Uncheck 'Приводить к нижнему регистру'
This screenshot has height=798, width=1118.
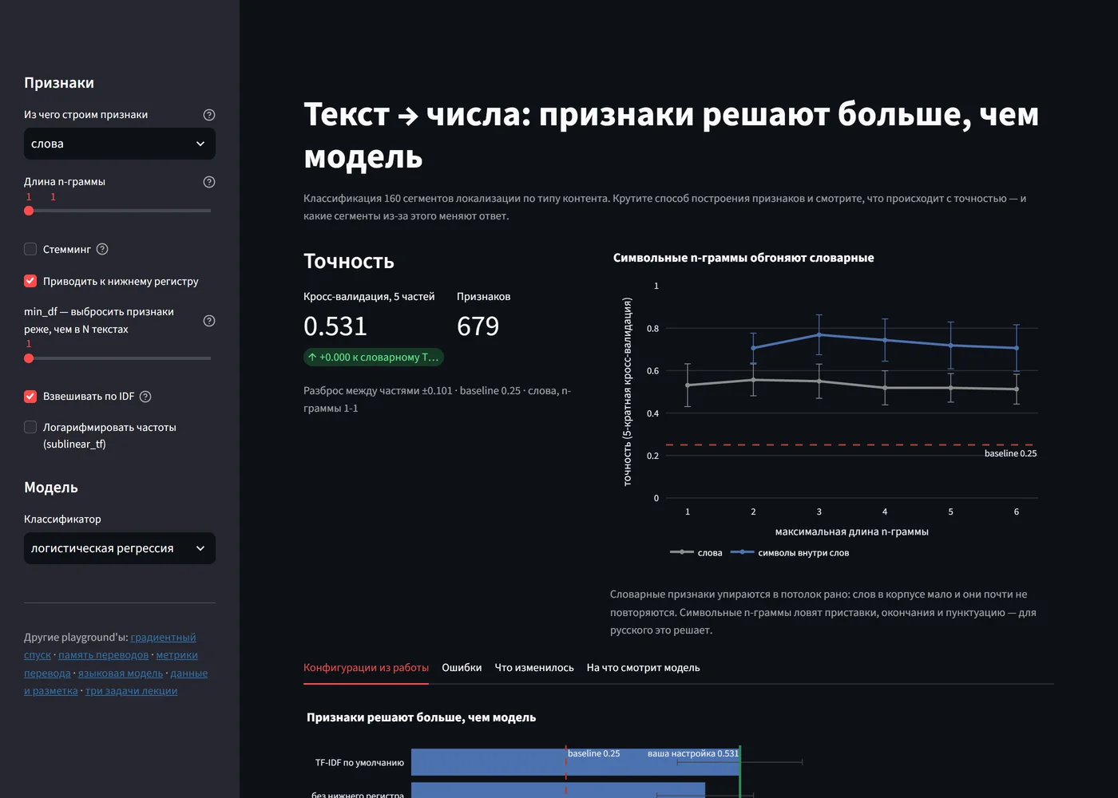pos(30,281)
